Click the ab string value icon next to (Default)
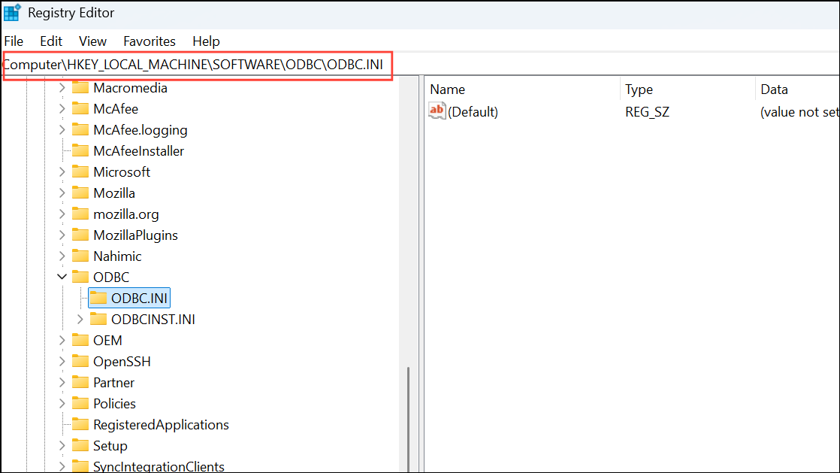840x473 pixels. point(437,111)
